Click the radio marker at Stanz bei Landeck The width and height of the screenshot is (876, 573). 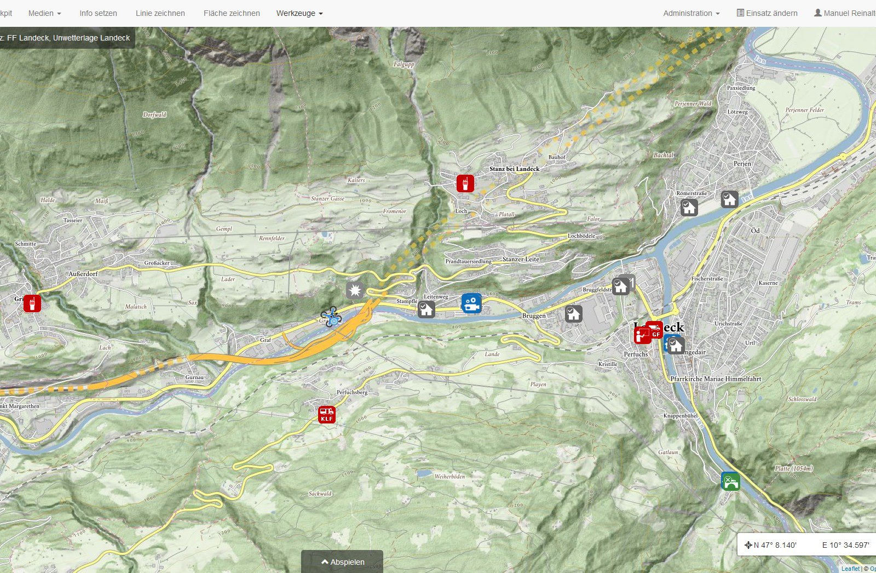465,183
